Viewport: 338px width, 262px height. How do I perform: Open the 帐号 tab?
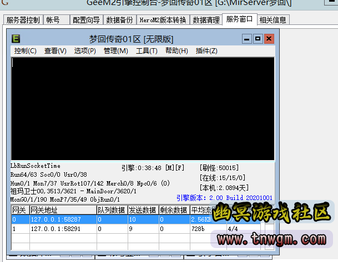tap(56, 20)
